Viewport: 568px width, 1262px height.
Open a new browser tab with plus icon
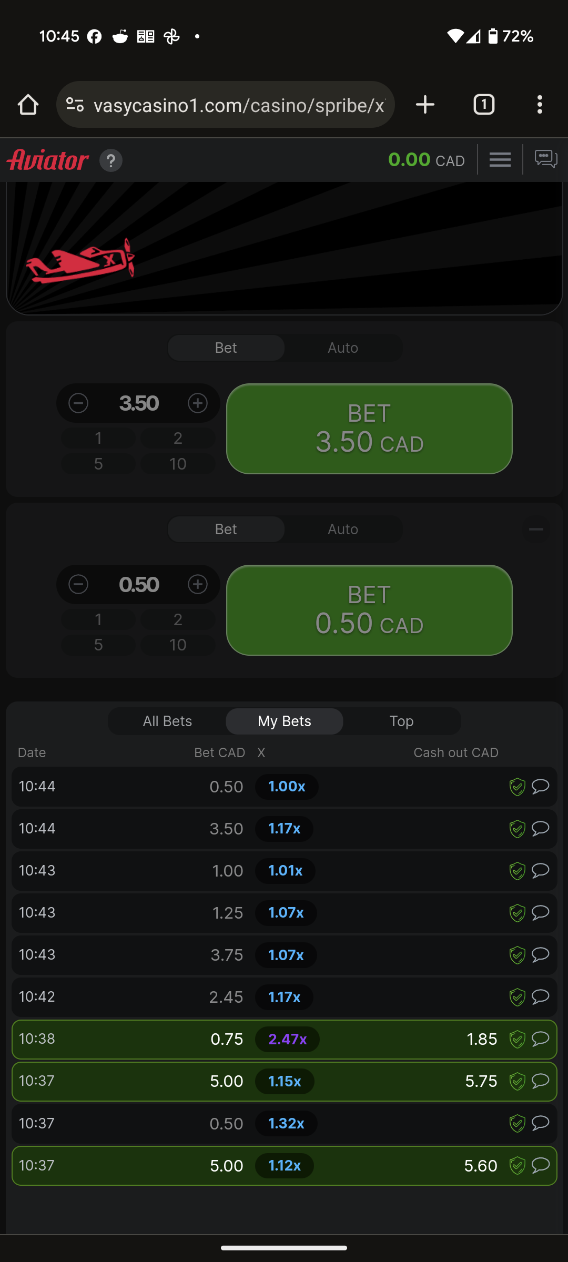(x=425, y=105)
